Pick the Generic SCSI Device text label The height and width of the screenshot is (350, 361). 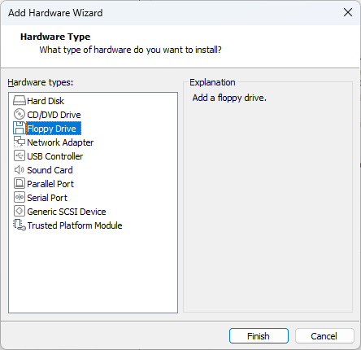(67, 212)
